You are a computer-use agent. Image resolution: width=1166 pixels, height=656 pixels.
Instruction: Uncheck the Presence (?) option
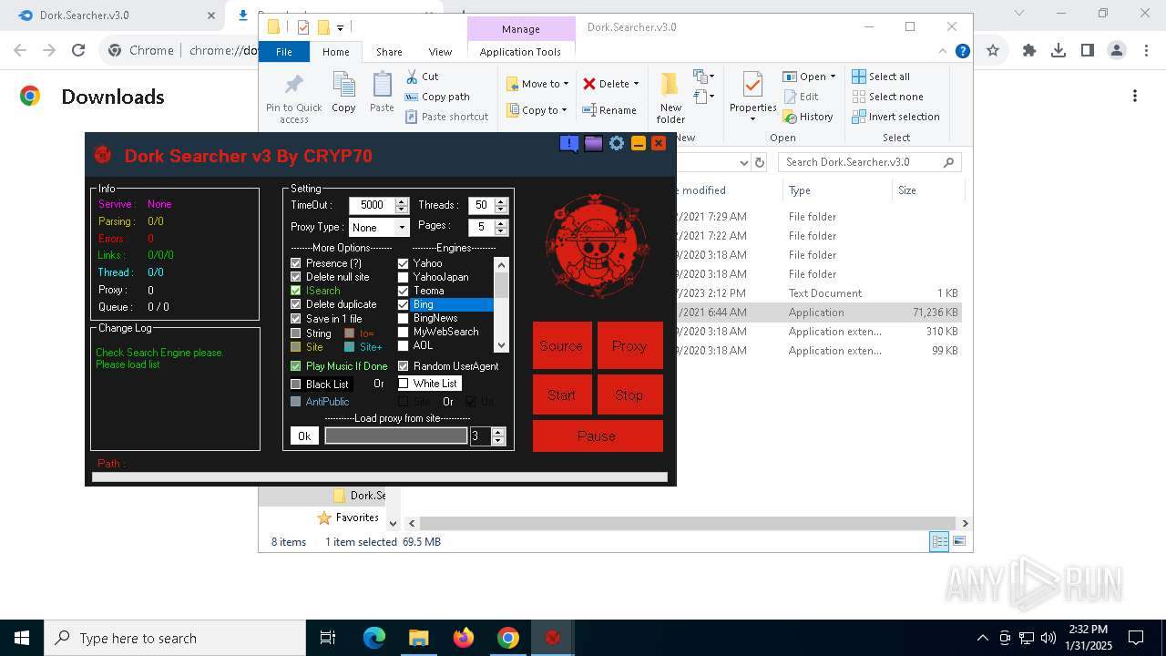pos(295,263)
